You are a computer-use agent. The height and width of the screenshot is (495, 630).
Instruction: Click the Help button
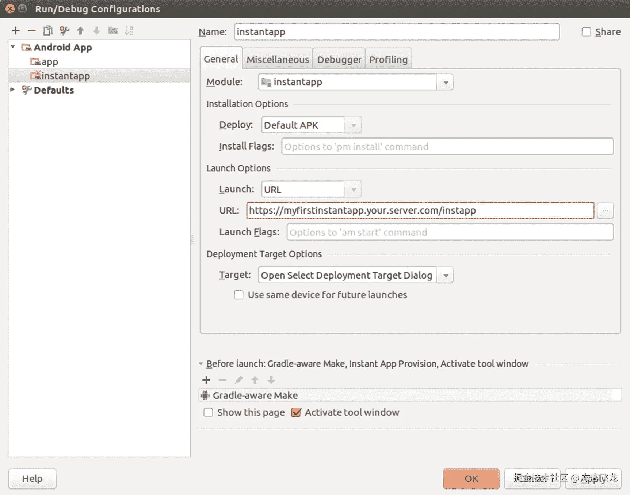pyautogui.click(x=32, y=479)
